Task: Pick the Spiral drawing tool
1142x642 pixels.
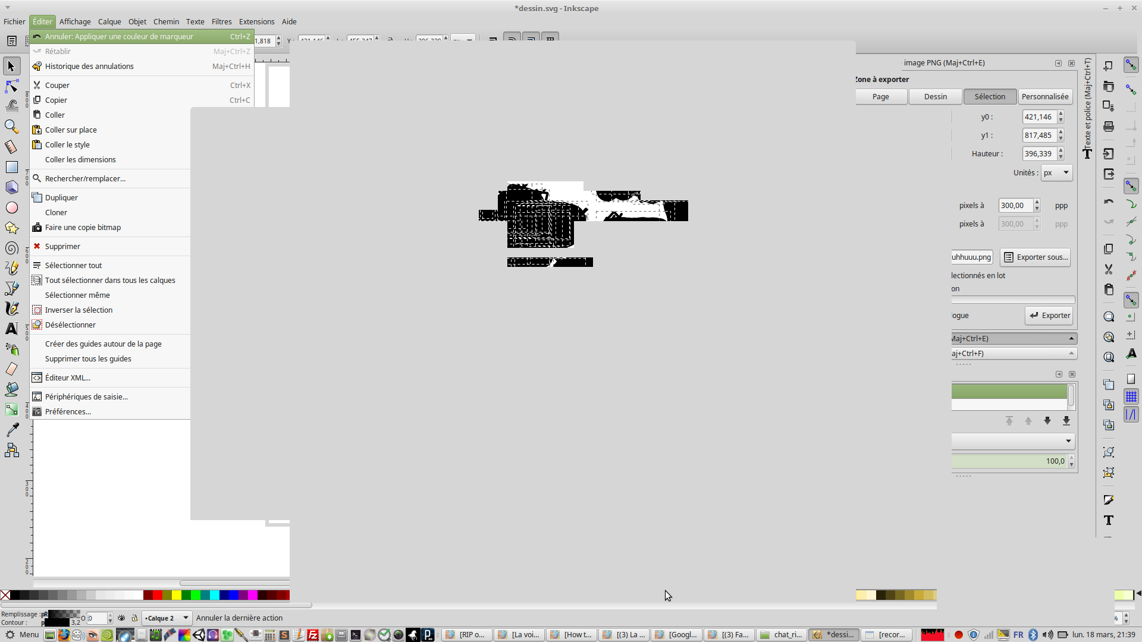Action: (11, 248)
